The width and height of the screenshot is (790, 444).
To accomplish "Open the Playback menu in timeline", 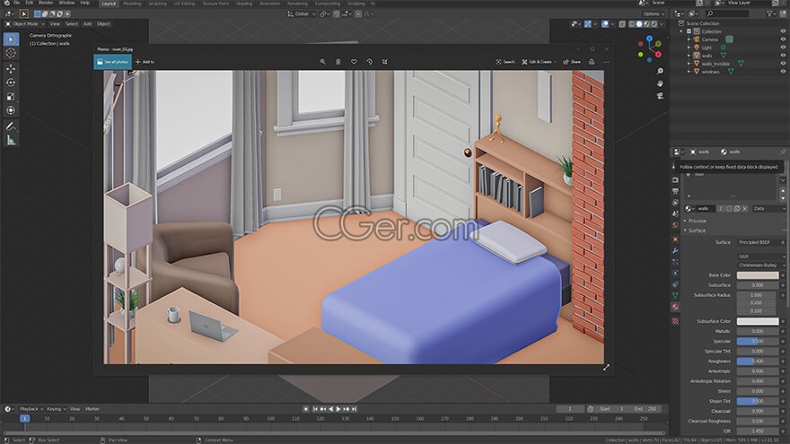I will 31,409.
